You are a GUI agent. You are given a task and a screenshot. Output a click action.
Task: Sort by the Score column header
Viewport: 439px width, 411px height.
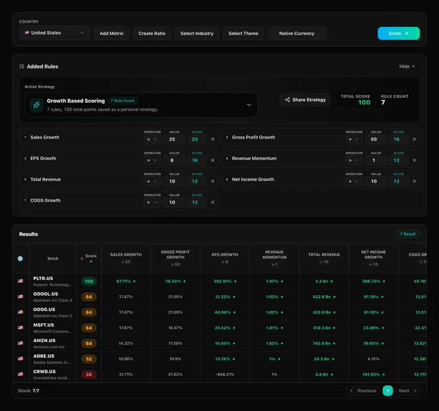point(88,259)
